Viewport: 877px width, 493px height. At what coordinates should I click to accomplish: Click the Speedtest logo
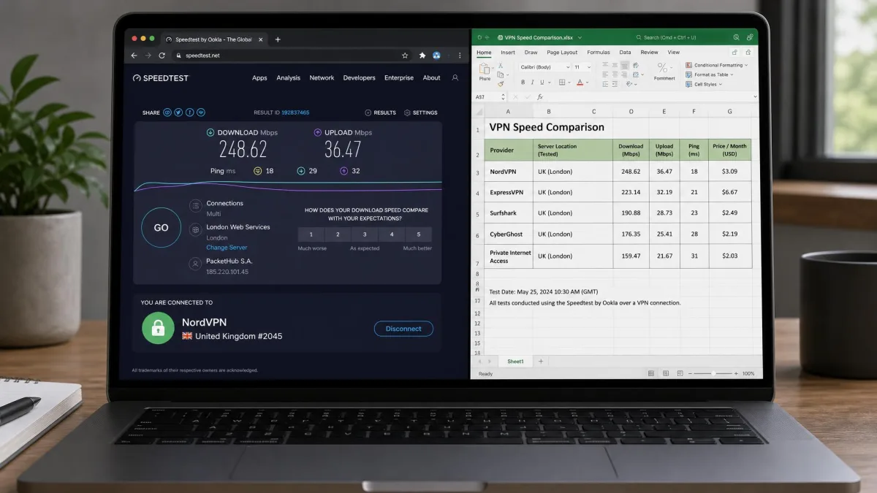point(161,77)
